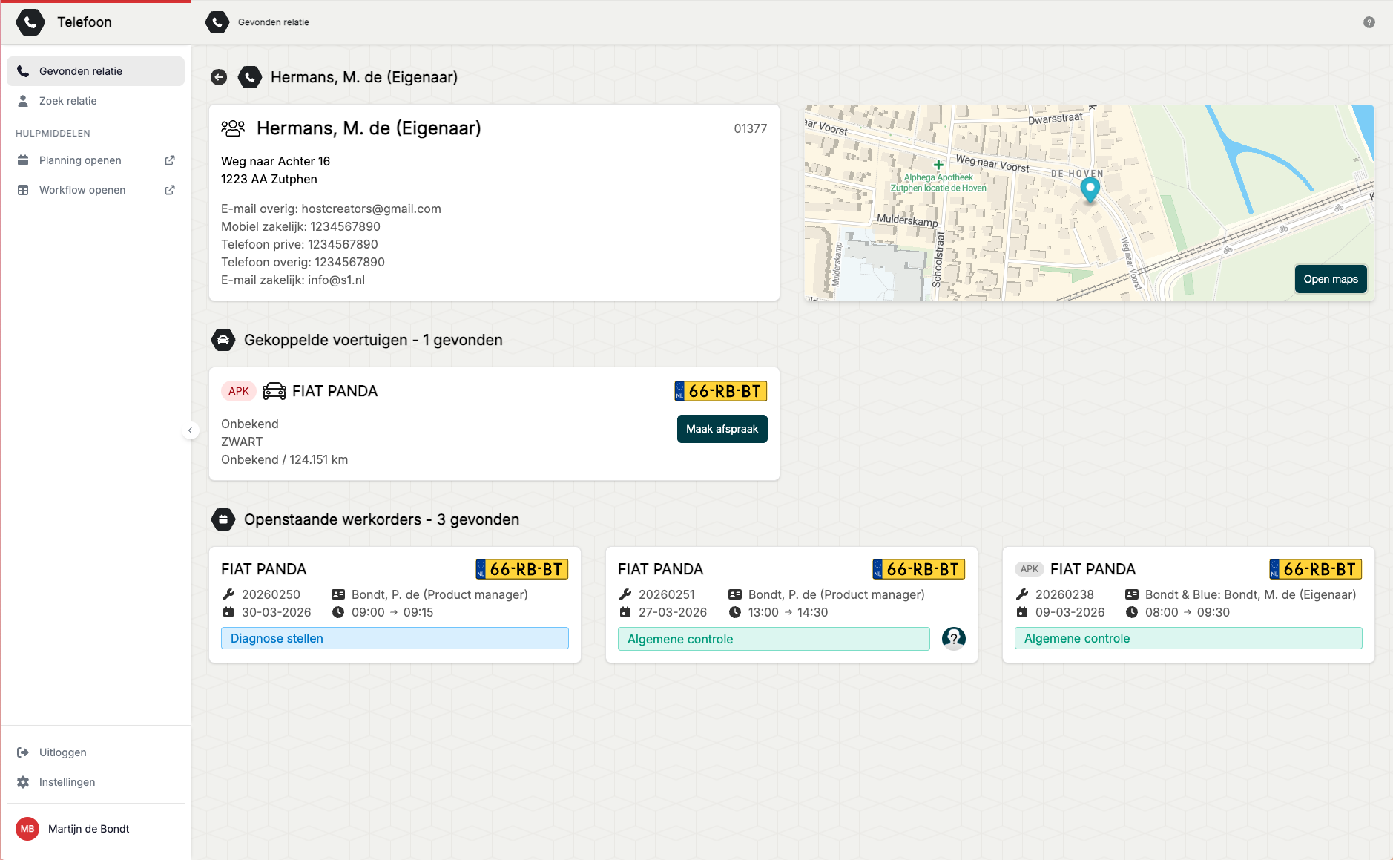This screenshot has width=1393, height=860.
Task: Open Gevonden relatie in sidebar
Action: (x=96, y=71)
